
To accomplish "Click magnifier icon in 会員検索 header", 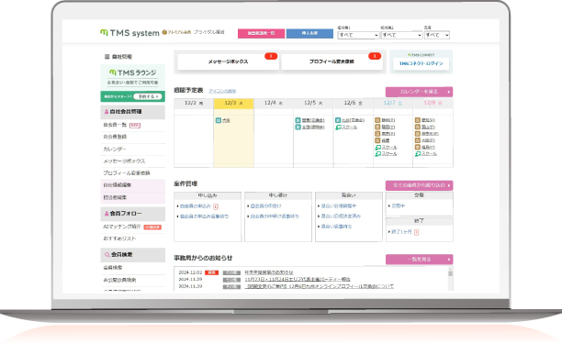I will (x=107, y=254).
